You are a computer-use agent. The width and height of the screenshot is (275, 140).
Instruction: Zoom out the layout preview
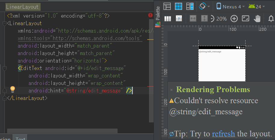[212, 19]
